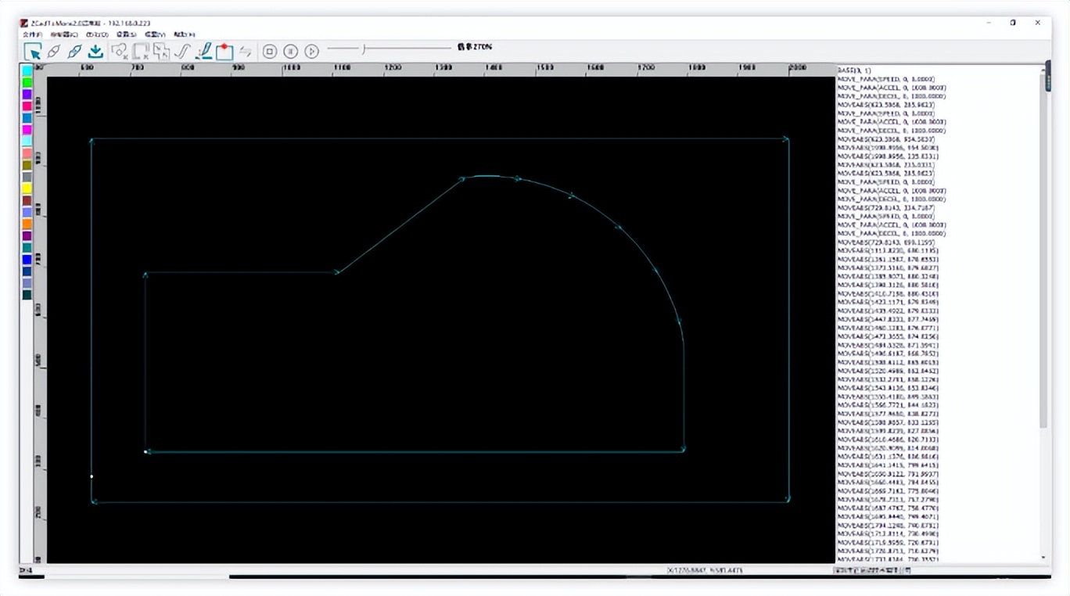Select the arrow pointer selection tool
The height and width of the screenshot is (596, 1070).
click(x=33, y=52)
